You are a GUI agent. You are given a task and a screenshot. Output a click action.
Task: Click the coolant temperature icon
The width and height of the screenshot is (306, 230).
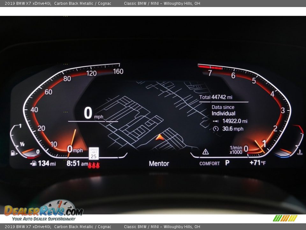300,152
